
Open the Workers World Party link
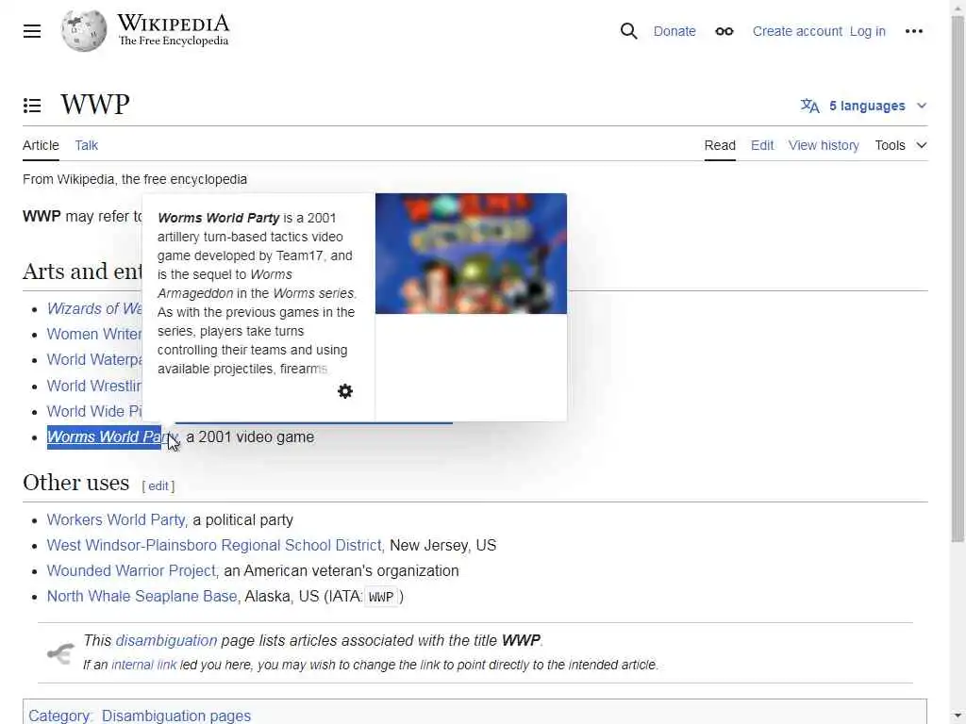tap(116, 519)
